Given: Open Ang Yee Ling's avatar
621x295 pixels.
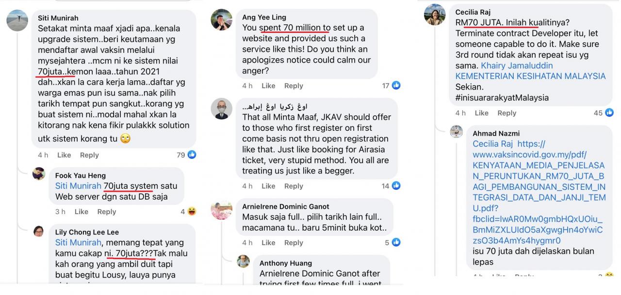Looking at the screenshot, I should pyautogui.click(x=221, y=20).
